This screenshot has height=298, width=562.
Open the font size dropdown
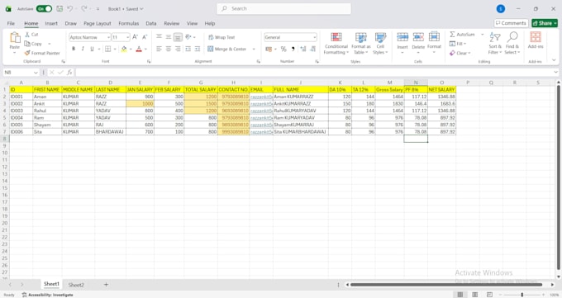[x=127, y=37]
